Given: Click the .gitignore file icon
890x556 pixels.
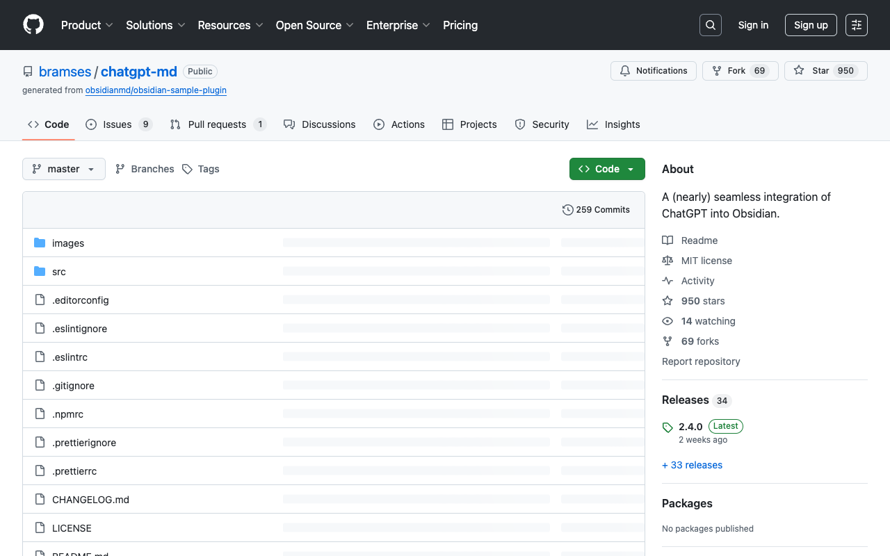Looking at the screenshot, I should [x=40, y=386].
